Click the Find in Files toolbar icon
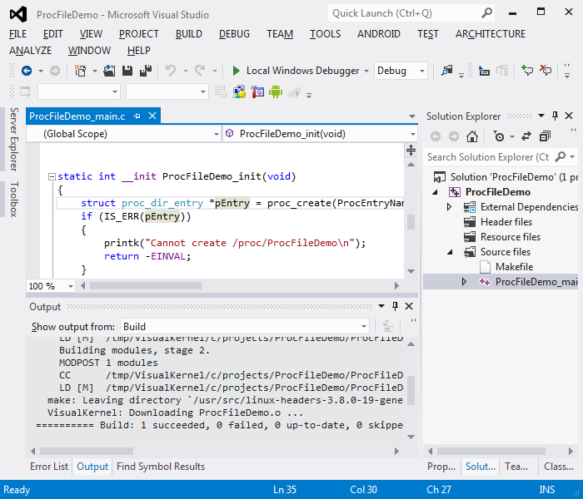The width and height of the screenshot is (583, 499). [x=447, y=71]
